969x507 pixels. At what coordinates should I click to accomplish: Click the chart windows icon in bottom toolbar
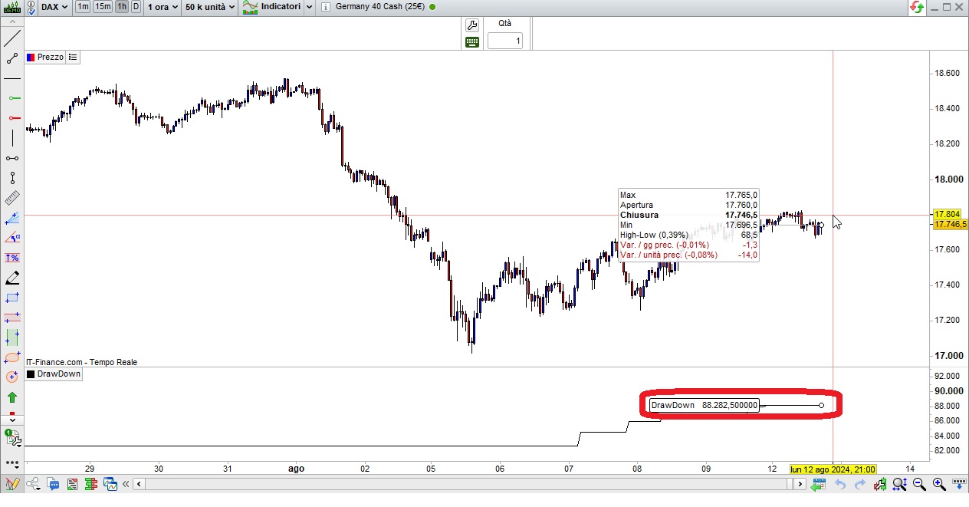(x=110, y=484)
